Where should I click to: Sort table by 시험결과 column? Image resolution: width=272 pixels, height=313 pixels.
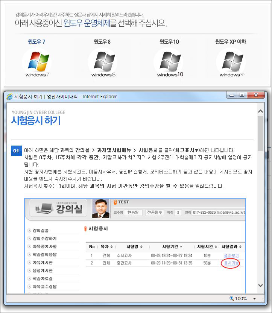231,247
